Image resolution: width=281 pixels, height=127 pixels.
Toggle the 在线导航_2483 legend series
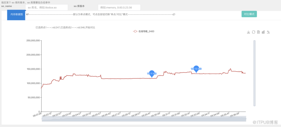144,32
